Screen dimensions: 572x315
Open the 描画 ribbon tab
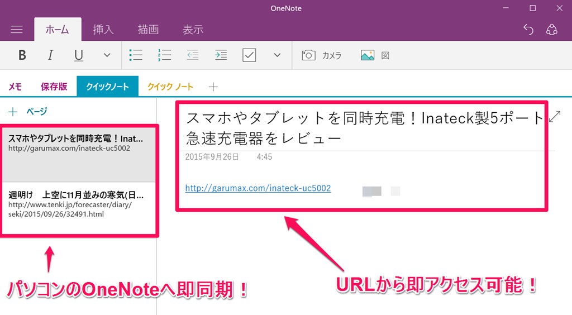[148, 30]
